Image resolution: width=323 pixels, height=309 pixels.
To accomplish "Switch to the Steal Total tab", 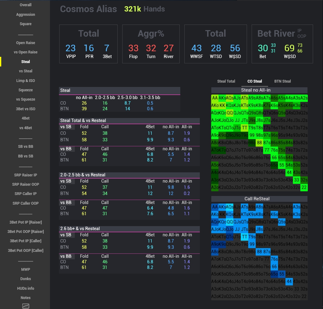I will tap(226, 81).
